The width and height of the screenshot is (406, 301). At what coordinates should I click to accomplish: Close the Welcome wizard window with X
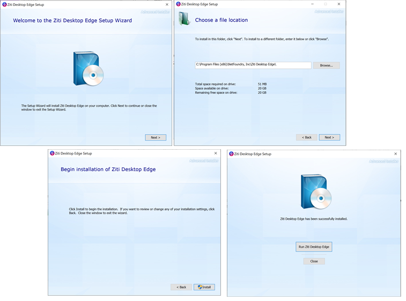click(x=167, y=4)
